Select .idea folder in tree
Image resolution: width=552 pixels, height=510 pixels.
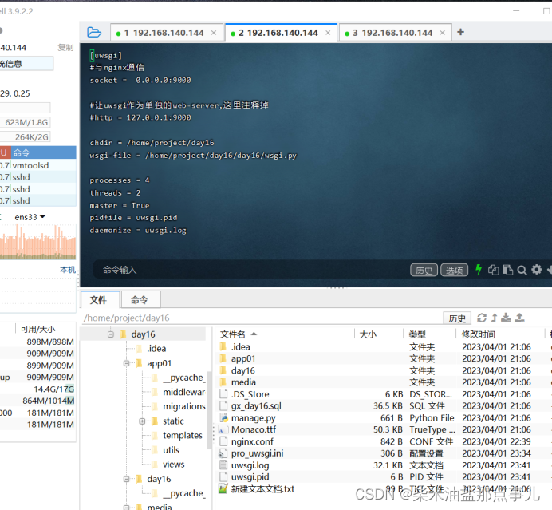(x=151, y=349)
